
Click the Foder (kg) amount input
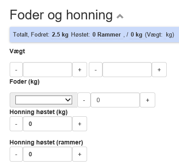pyautogui.click(x=115, y=100)
